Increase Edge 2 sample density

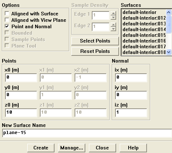coord(113,25)
